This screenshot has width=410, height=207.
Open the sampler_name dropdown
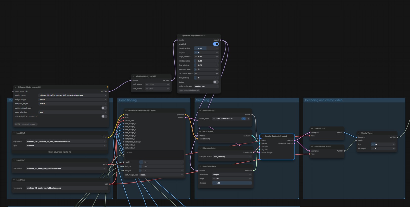(233, 157)
